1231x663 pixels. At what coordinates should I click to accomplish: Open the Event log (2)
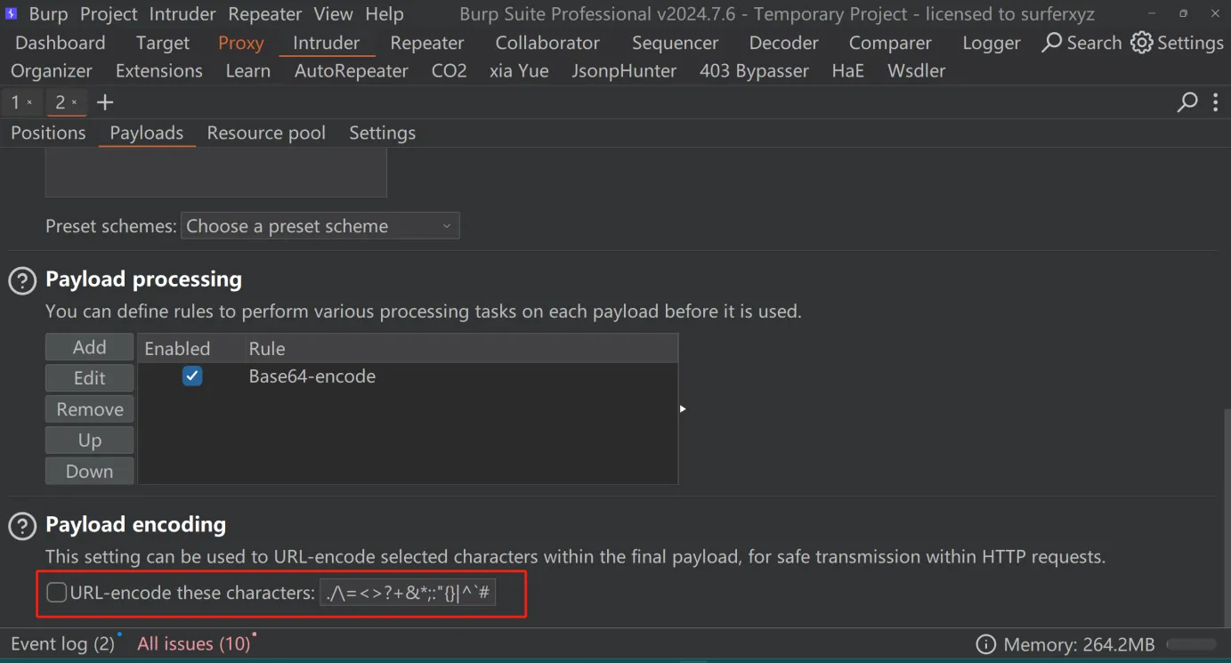pos(63,643)
